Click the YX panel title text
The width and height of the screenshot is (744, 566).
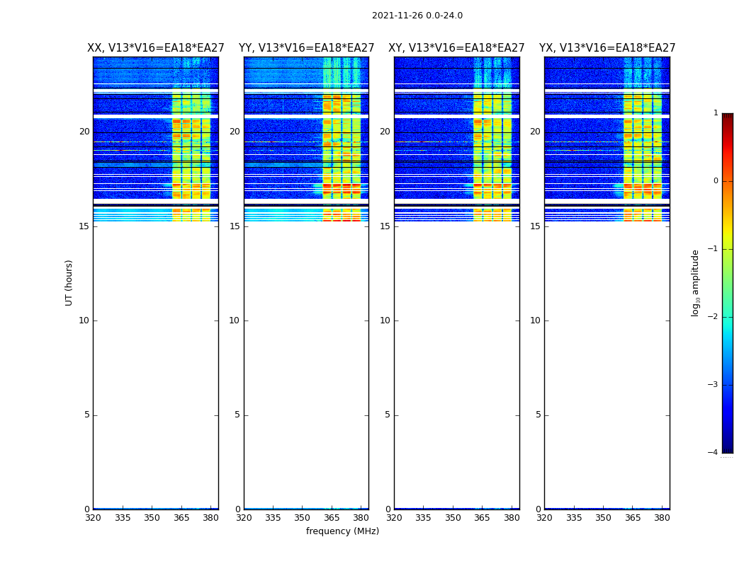pos(607,48)
